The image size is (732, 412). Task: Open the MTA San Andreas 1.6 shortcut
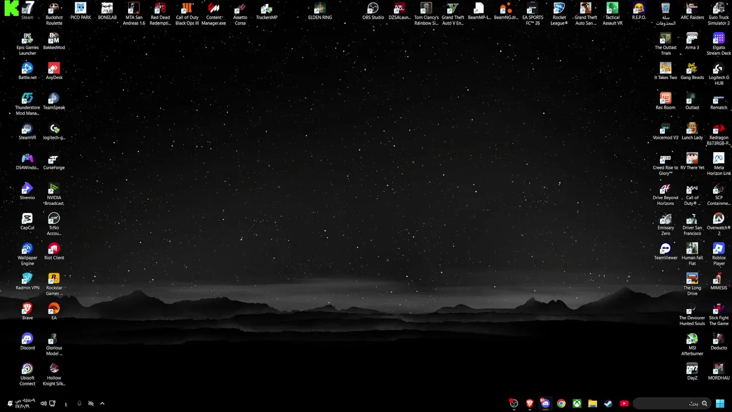(134, 14)
